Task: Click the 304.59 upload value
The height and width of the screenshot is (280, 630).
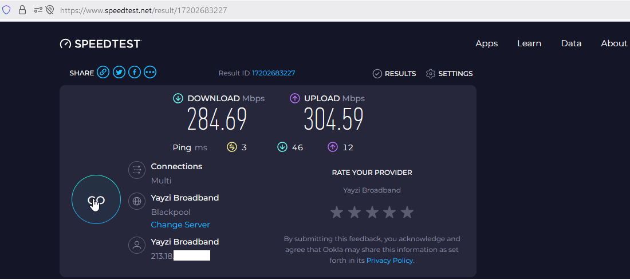Action: pos(333,119)
